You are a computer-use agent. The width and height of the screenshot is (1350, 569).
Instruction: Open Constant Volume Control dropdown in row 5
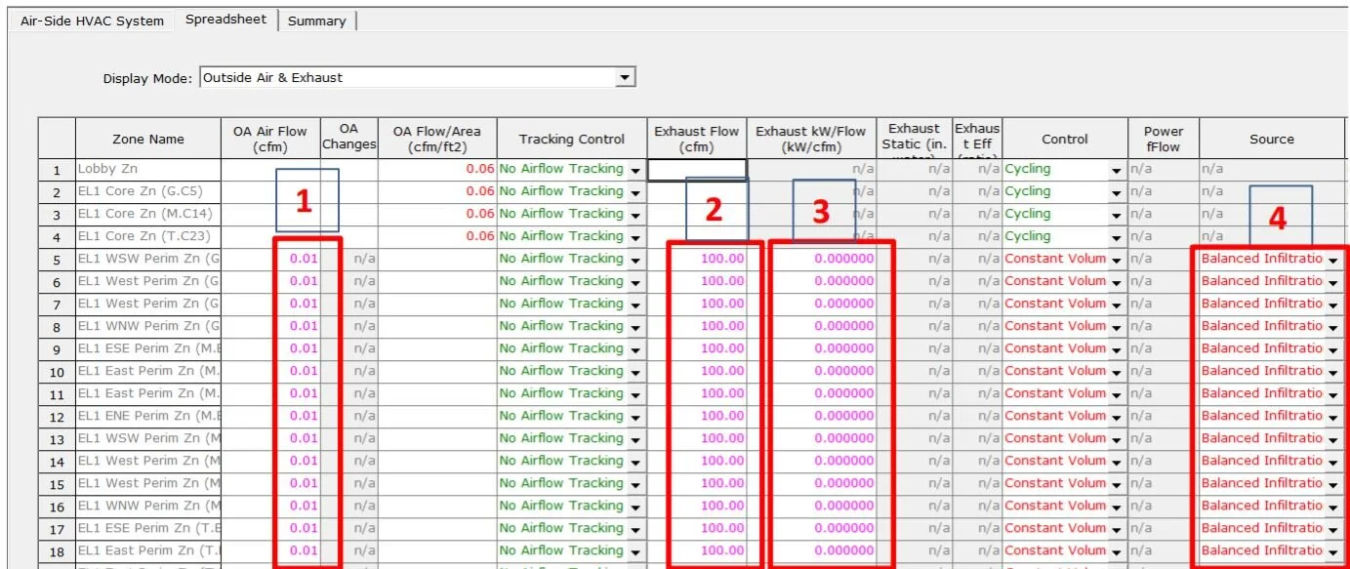click(1117, 260)
